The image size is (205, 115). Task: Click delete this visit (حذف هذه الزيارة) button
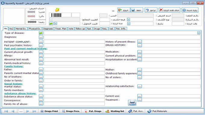[x=169, y=10]
